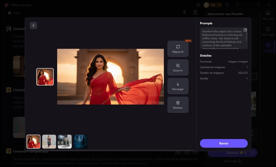The image size is (276, 167).
Task: Click the upload arrow icon in toolbar
Action: click(x=184, y=12)
